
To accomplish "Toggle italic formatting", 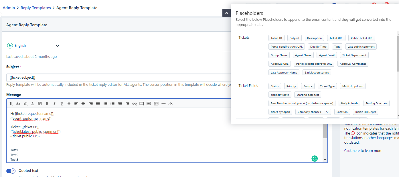I will pos(54,103).
